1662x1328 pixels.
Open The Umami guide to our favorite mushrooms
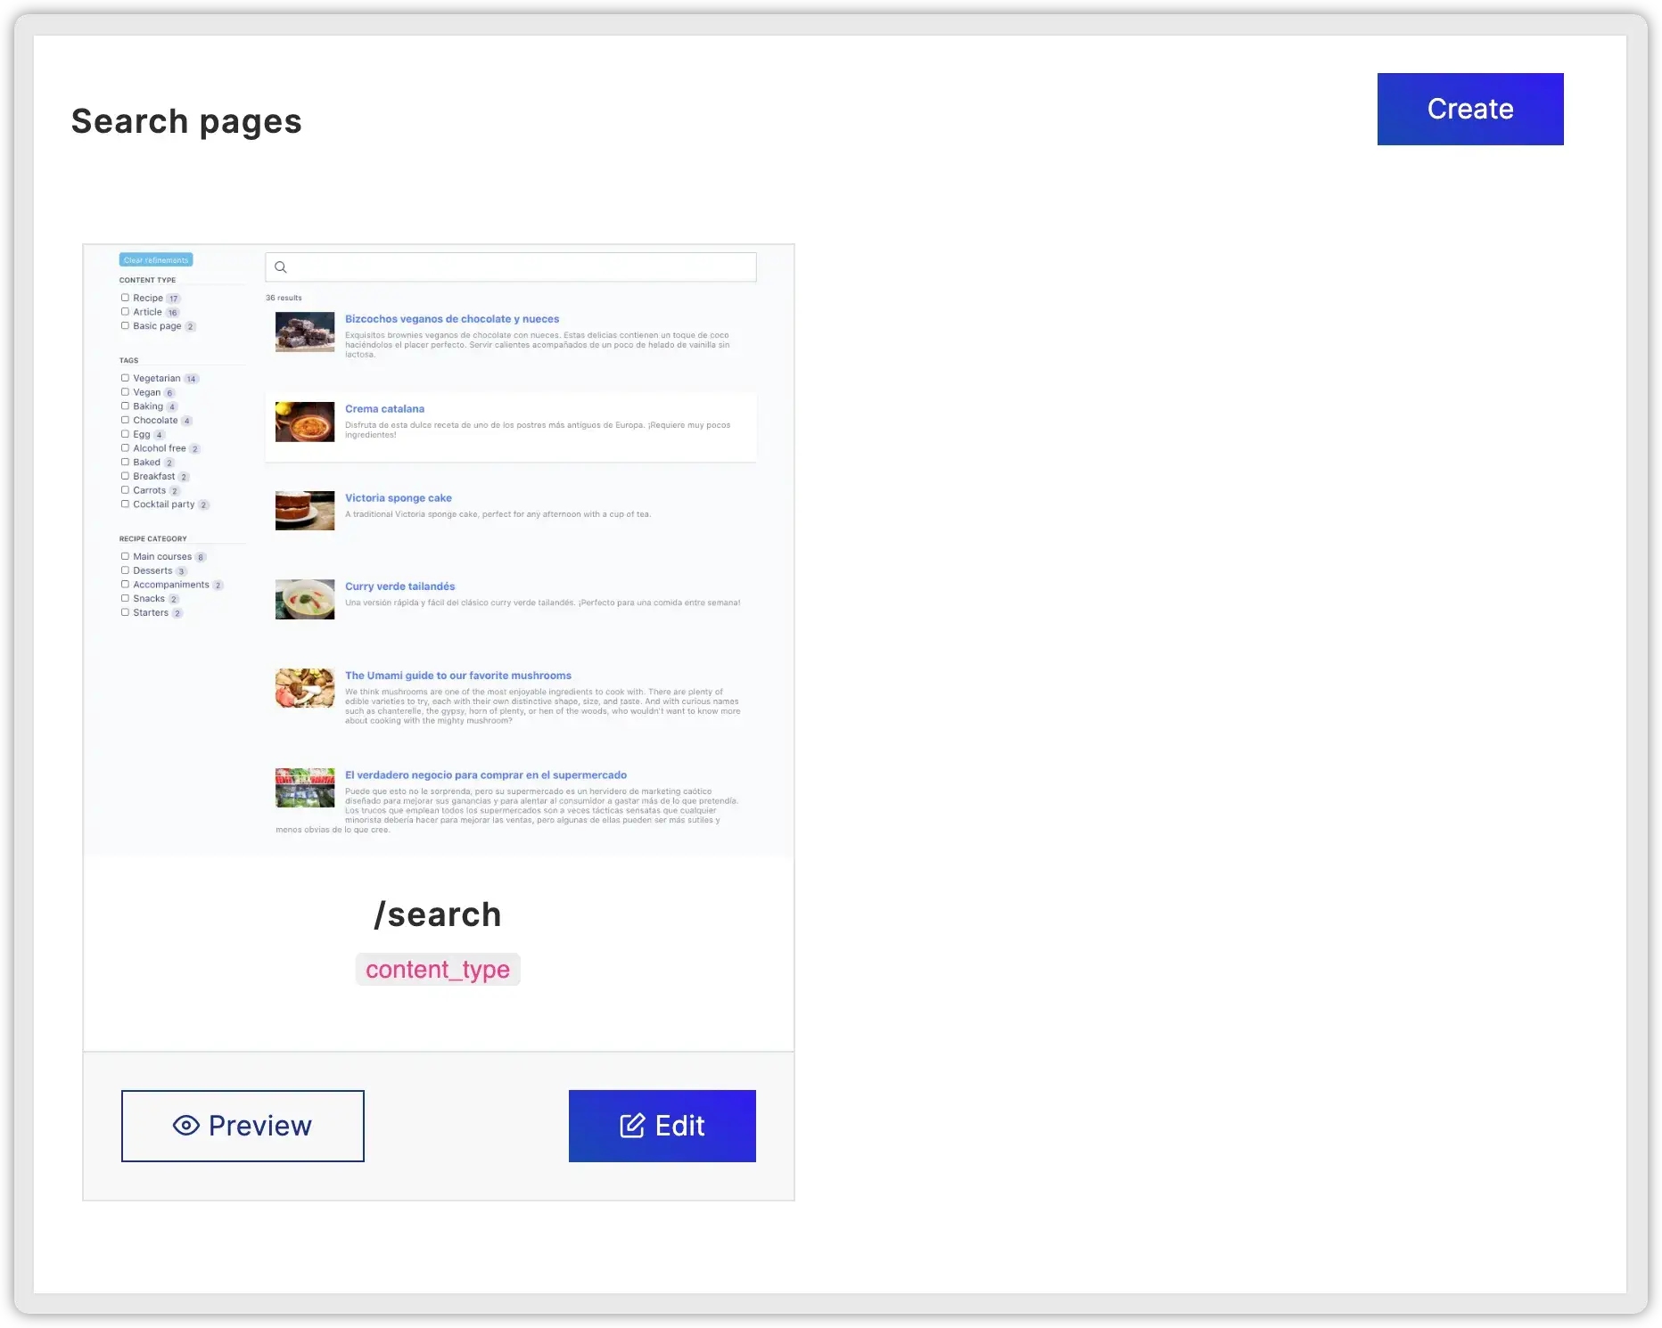[x=458, y=675]
